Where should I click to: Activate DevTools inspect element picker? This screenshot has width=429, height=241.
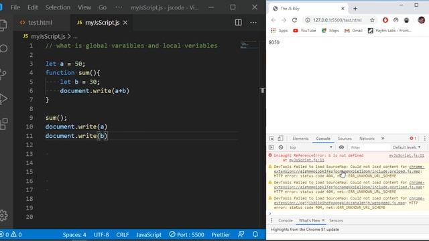click(x=271, y=139)
